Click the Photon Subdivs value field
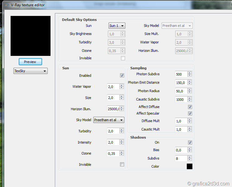Screen dimensions: 232x187 pos(181,74)
